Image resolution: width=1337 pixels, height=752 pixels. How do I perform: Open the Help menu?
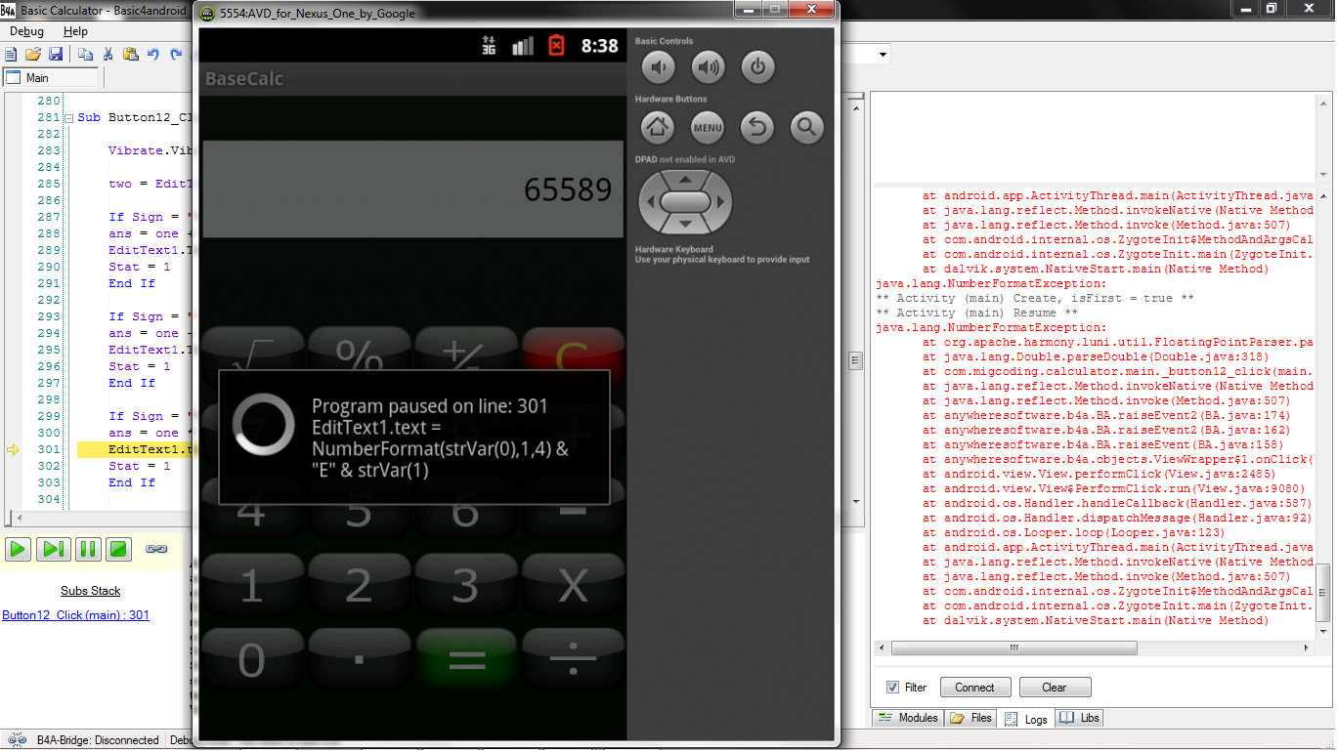75,31
